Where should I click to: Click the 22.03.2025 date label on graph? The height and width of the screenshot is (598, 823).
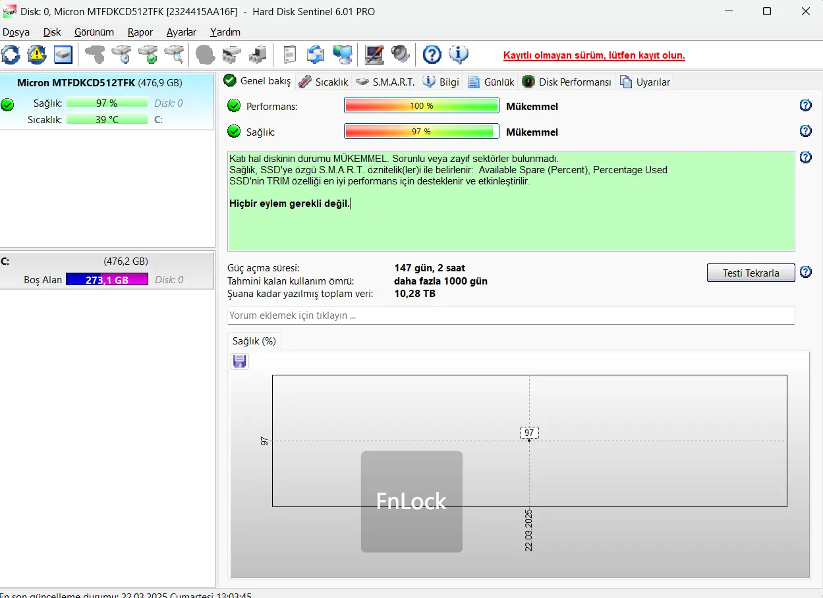(x=528, y=530)
